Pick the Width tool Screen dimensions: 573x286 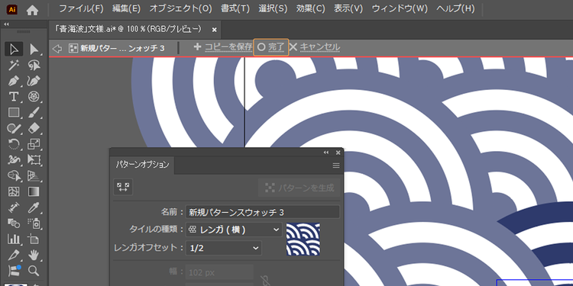[14, 160]
